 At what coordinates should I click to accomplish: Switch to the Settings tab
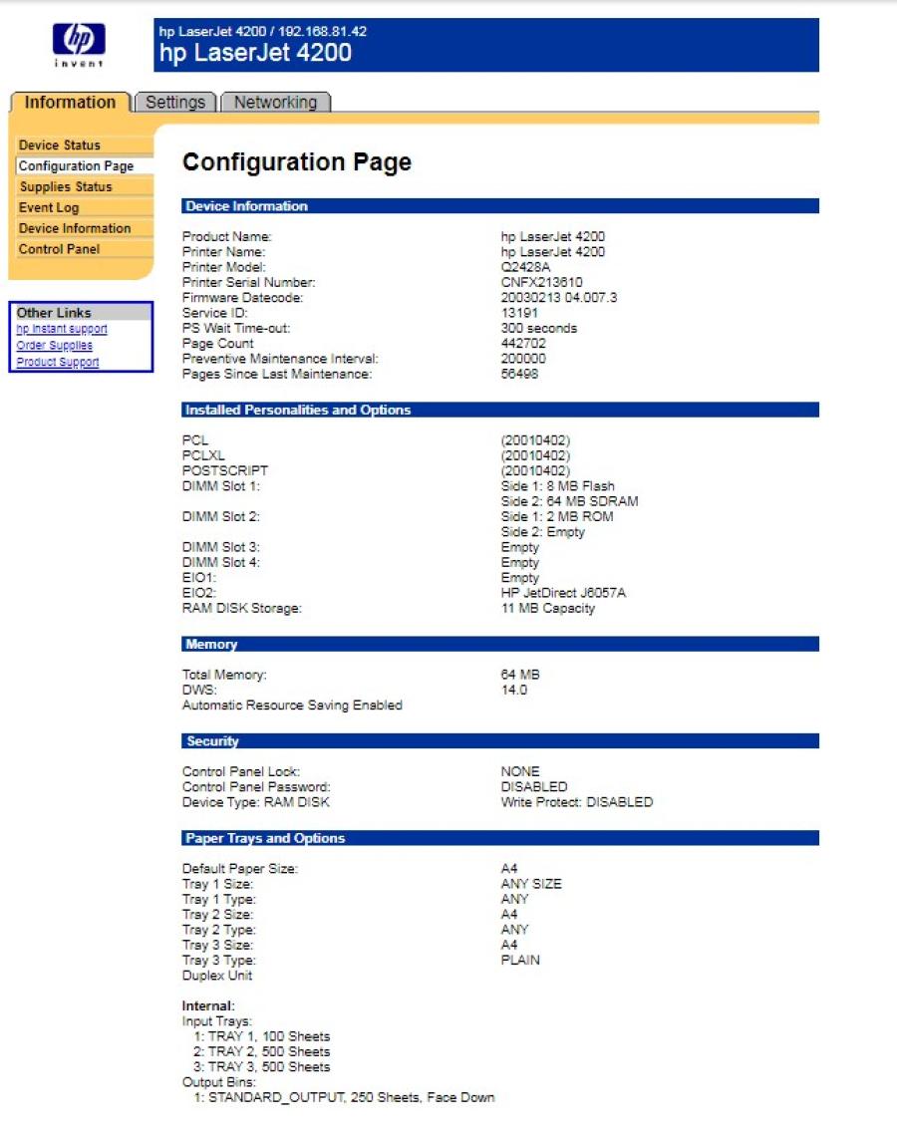175,102
